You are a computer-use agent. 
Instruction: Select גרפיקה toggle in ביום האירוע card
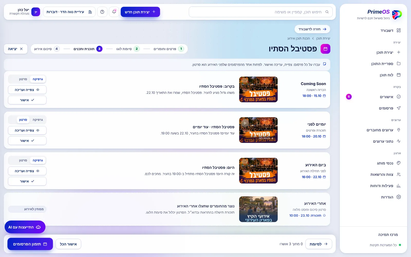[38, 160]
